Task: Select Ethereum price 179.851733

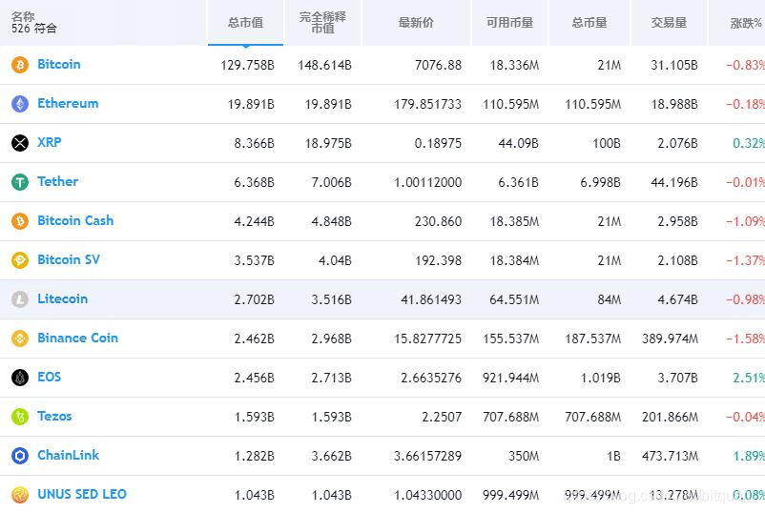Action: [x=428, y=104]
